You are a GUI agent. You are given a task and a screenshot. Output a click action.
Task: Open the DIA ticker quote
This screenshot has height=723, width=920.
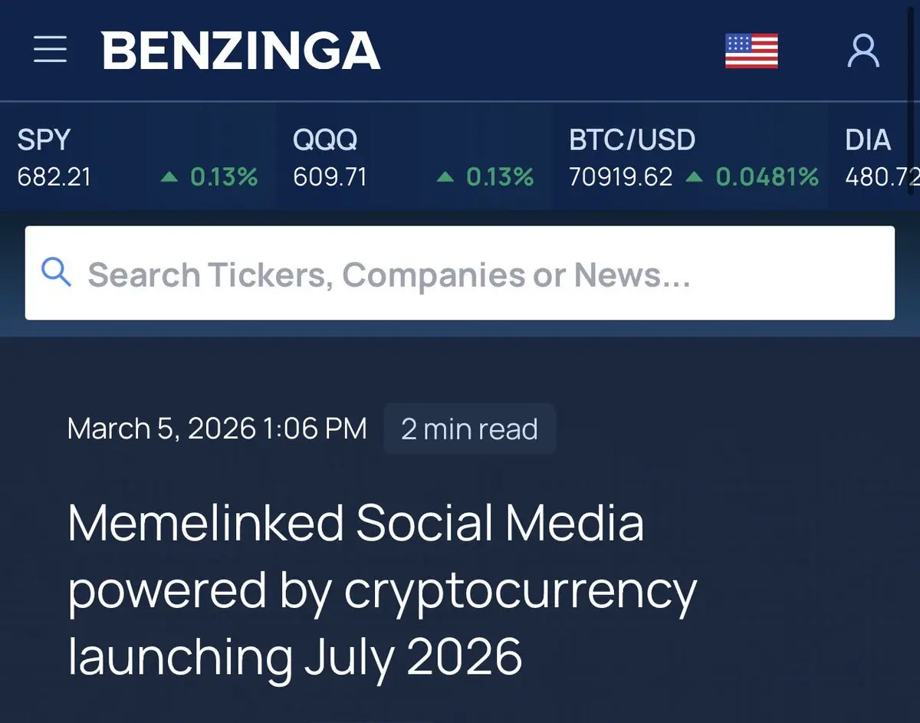point(868,140)
